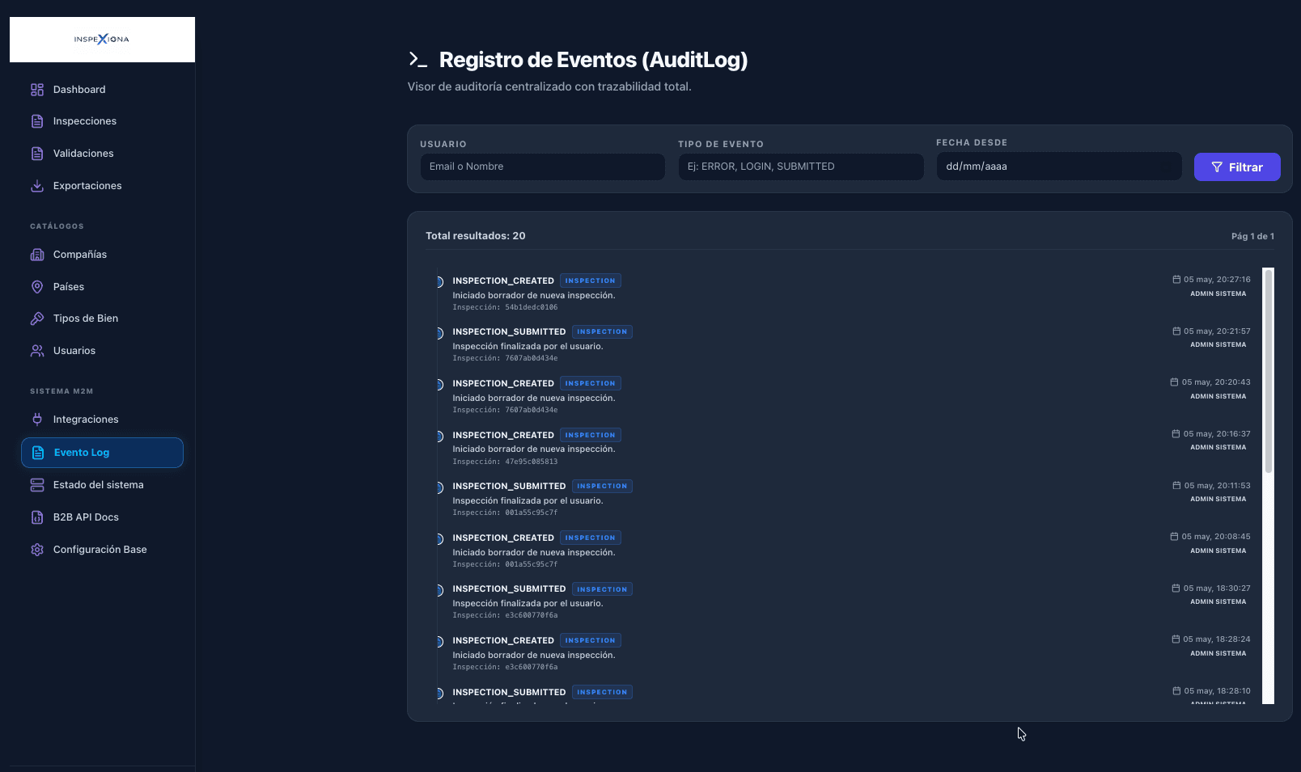Click calendar icon next to 18:28:24 timestamp

[1176, 639]
